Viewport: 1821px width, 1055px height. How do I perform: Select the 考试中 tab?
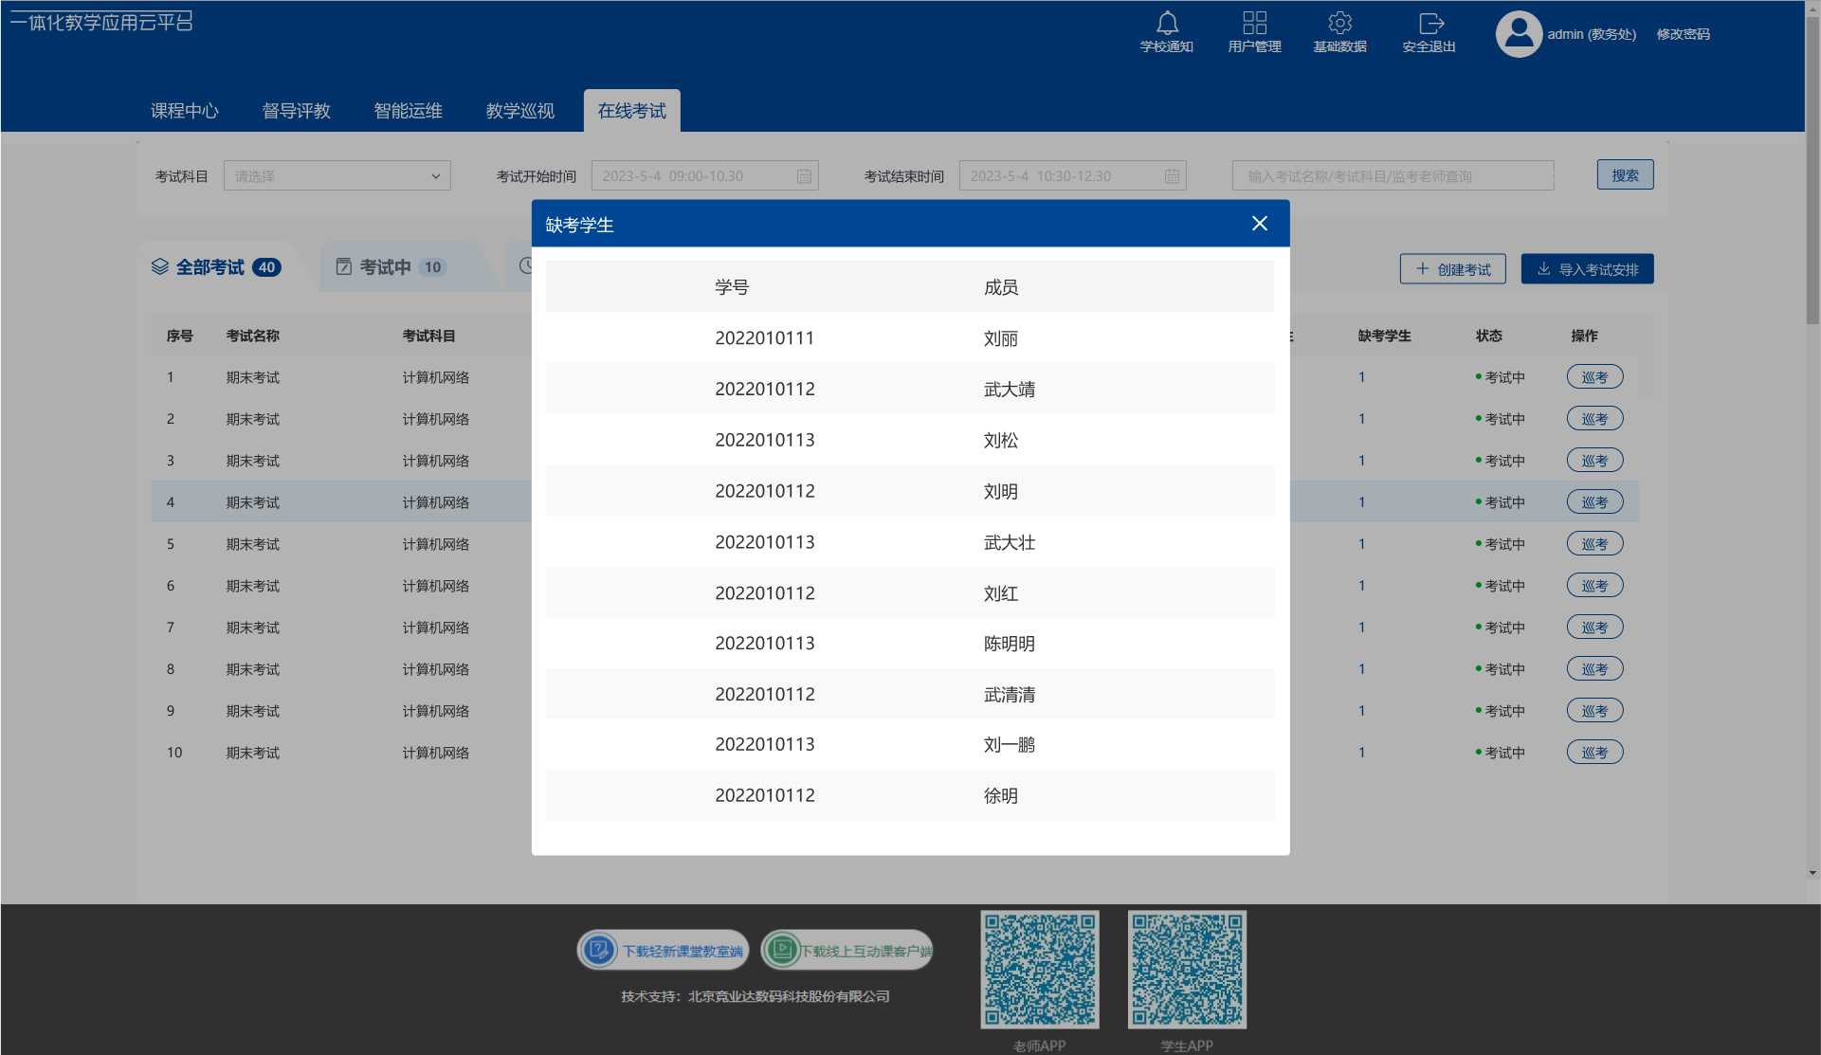click(x=402, y=267)
